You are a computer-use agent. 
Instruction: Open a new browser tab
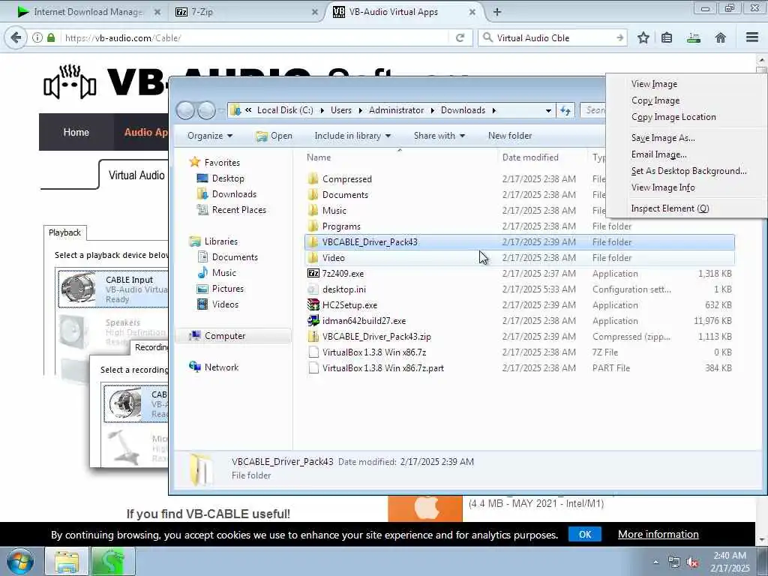tap(497, 12)
